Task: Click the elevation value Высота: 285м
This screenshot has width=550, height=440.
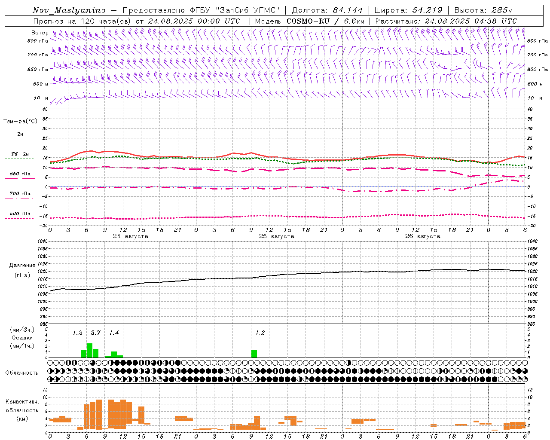Action: coord(483,10)
